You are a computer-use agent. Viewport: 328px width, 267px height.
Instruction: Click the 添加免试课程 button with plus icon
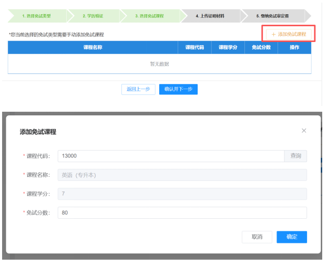(x=289, y=34)
